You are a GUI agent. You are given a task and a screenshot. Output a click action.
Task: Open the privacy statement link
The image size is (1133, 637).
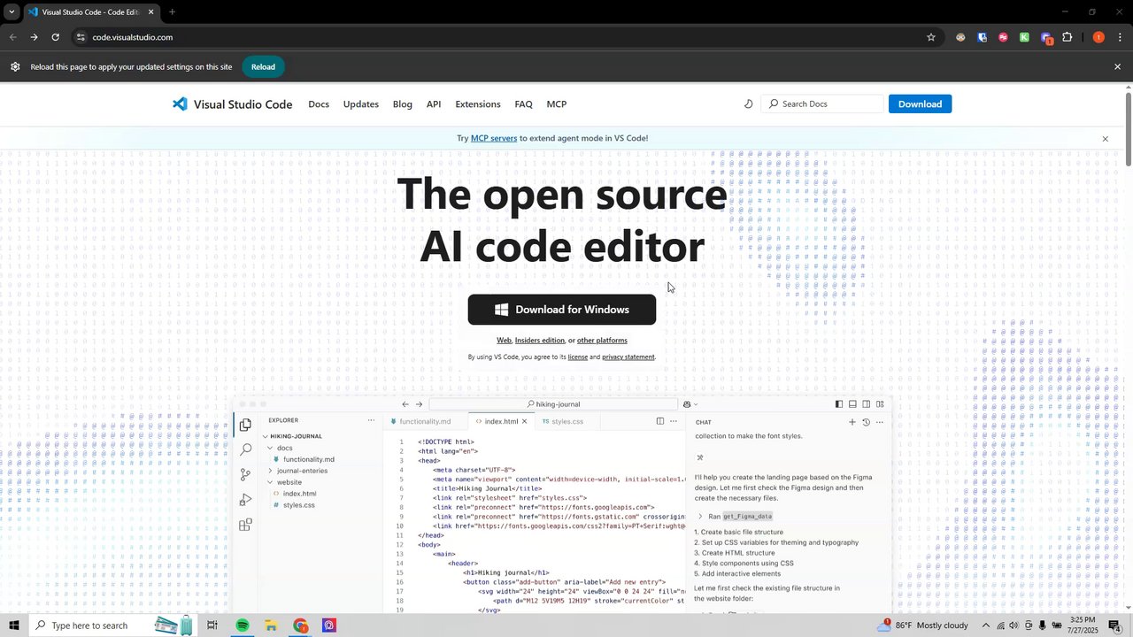[x=628, y=357]
